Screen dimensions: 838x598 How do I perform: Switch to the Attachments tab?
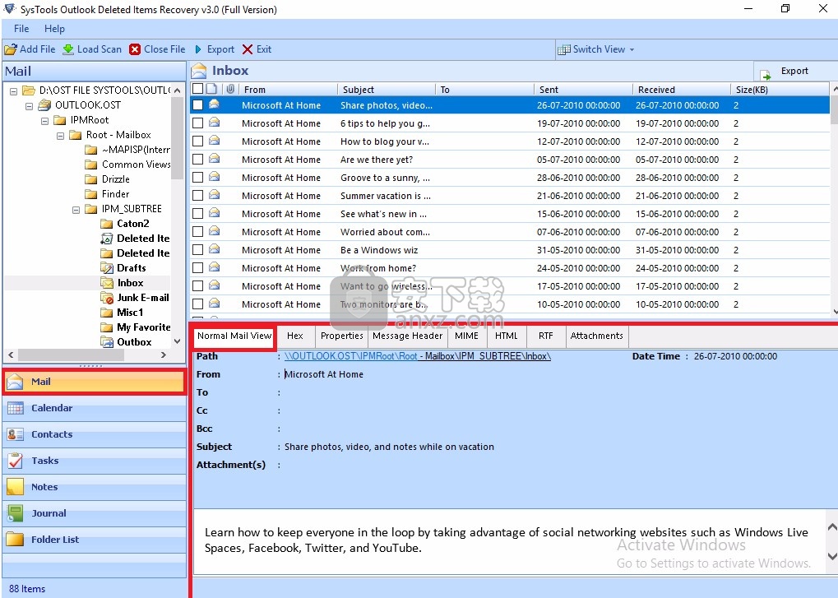tap(596, 336)
